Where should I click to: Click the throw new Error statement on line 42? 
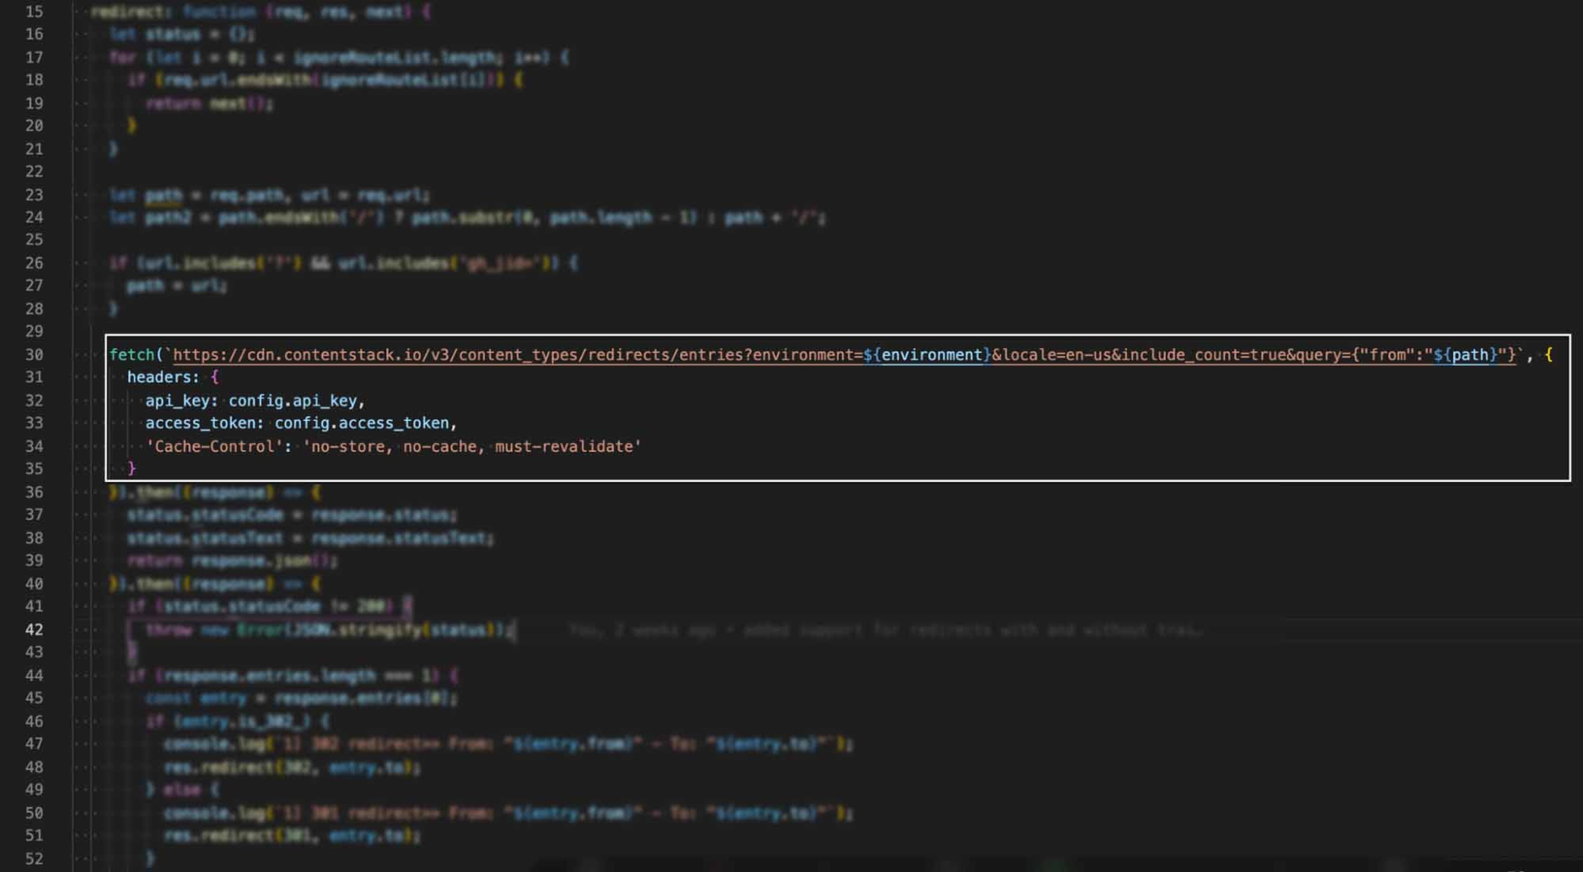point(331,630)
